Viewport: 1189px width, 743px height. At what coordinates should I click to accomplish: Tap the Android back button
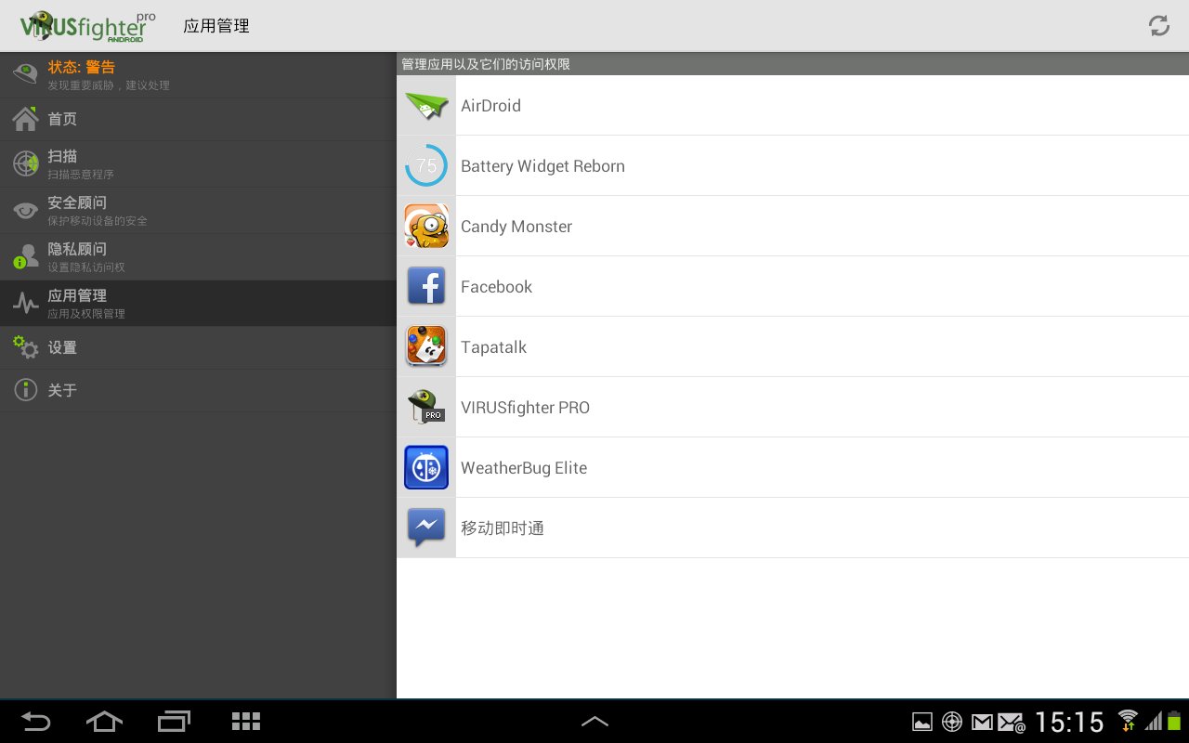pyautogui.click(x=35, y=721)
